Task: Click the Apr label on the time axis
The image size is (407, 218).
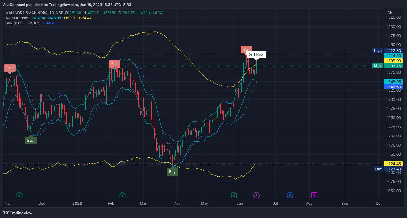Action: click(x=177, y=204)
